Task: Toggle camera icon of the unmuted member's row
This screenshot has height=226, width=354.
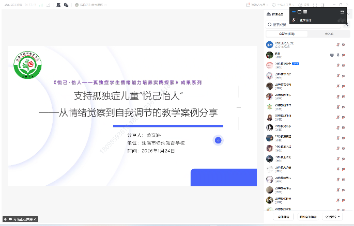Action: click(344, 55)
